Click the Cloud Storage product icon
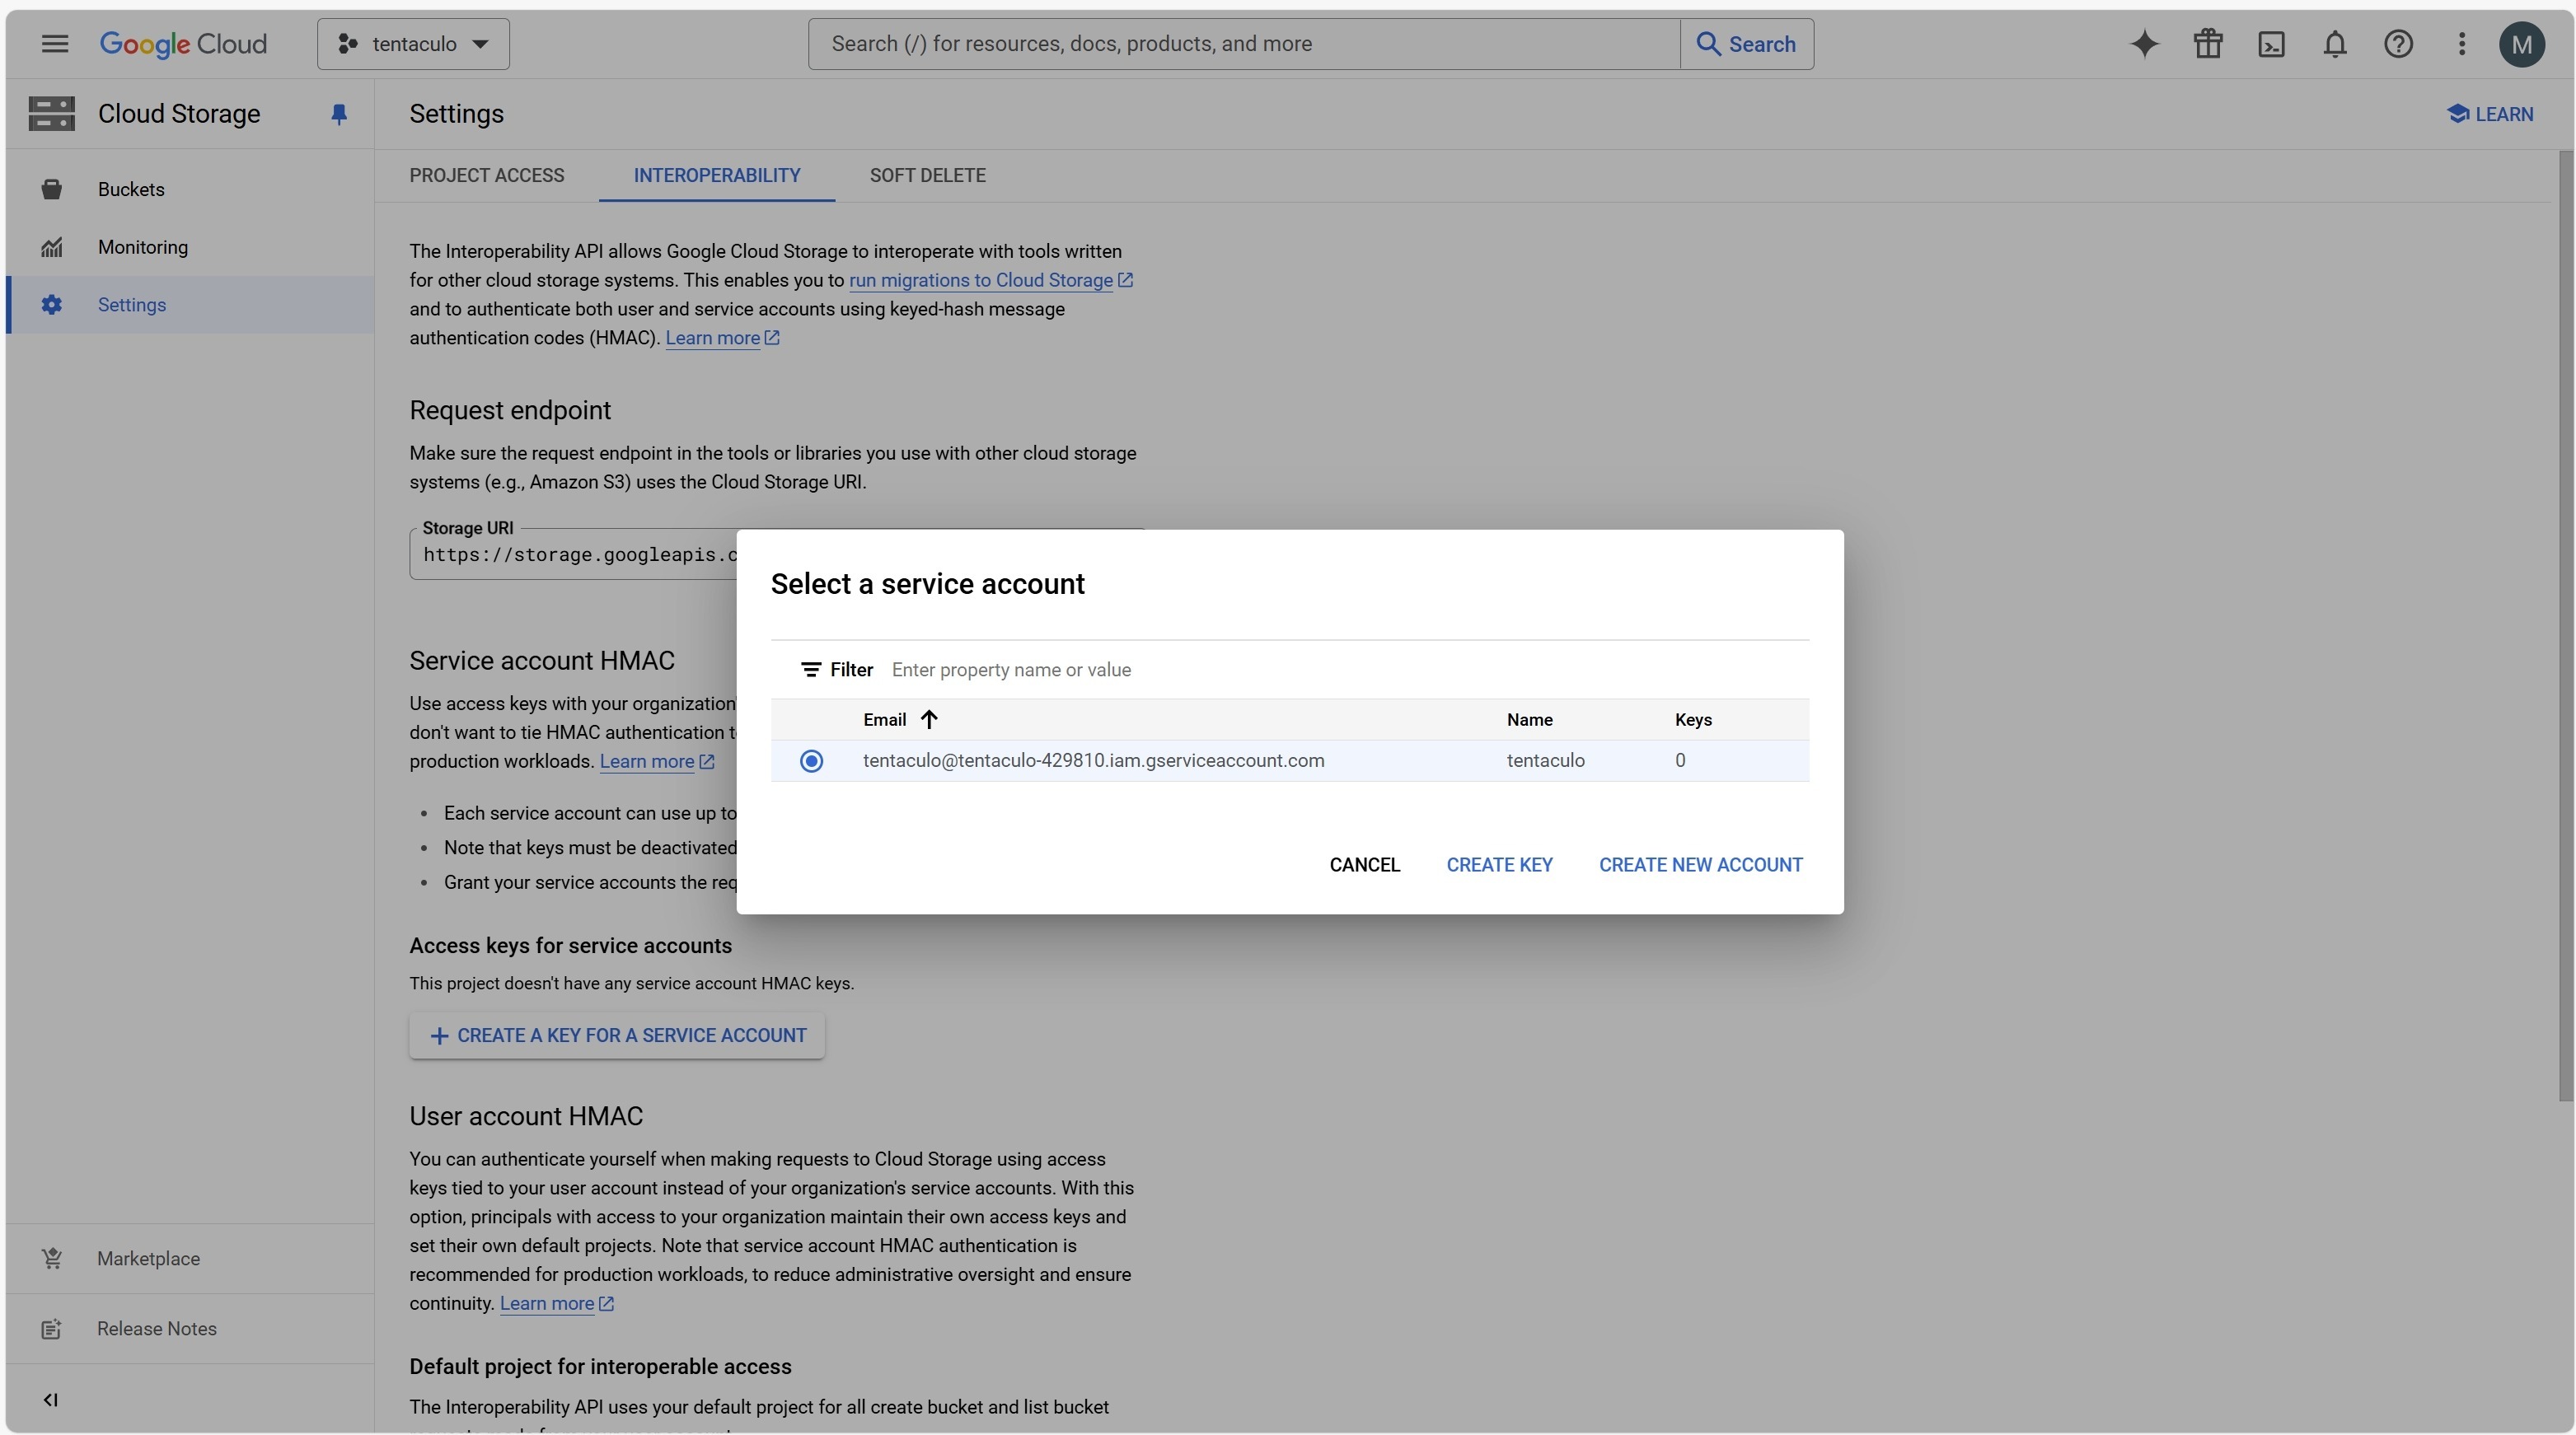Viewport: 2576px width, 1435px height. point(52,114)
